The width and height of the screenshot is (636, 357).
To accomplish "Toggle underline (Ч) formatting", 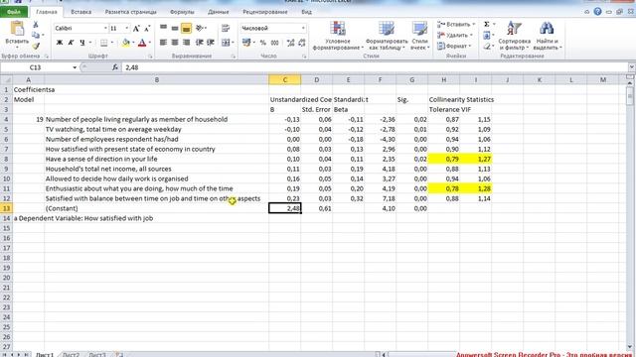I will click(x=82, y=43).
